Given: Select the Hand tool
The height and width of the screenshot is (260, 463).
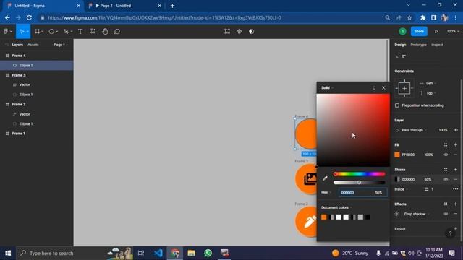Looking at the screenshot, I should click(x=105, y=31).
